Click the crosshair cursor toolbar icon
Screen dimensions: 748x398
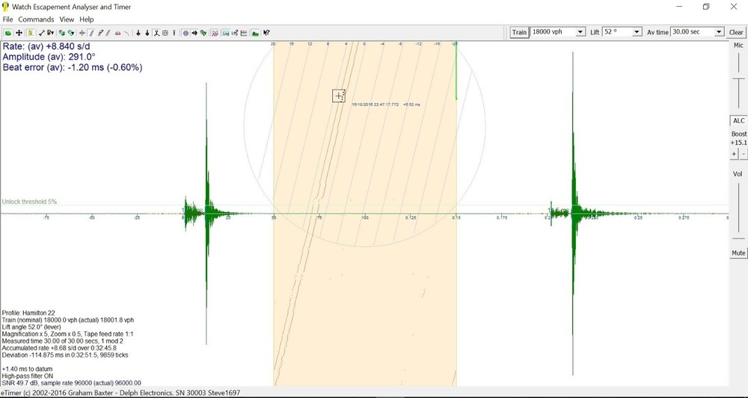click(x=82, y=33)
